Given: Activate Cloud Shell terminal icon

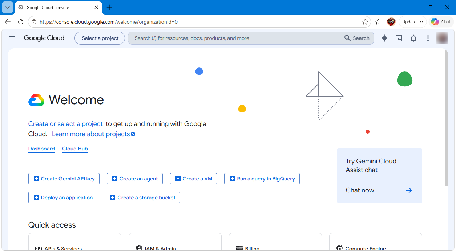Looking at the screenshot, I should [x=399, y=38].
